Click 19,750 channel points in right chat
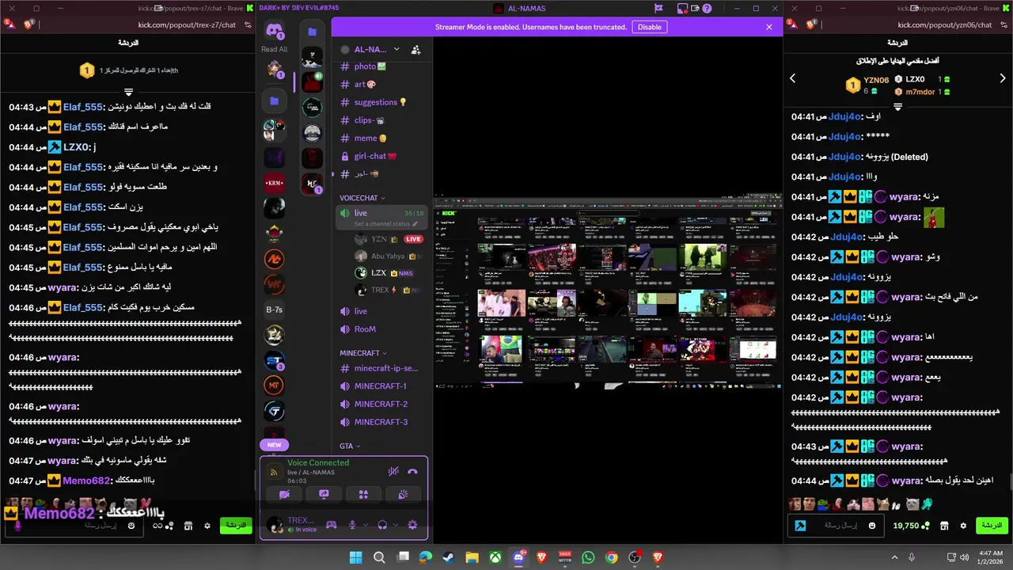The image size is (1013, 570). click(911, 526)
